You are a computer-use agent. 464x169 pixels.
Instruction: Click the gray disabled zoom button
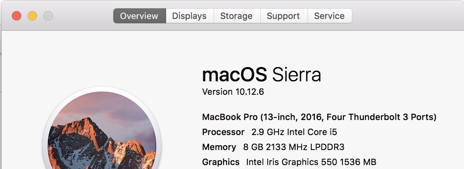click(x=48, y=16)
